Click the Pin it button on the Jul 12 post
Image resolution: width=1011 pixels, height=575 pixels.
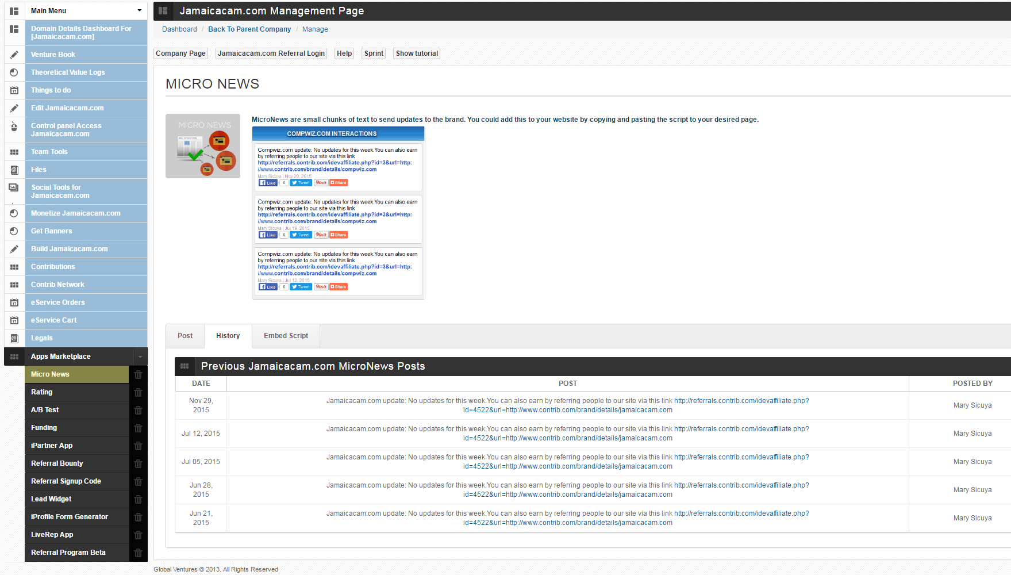[x=321, y=287]
